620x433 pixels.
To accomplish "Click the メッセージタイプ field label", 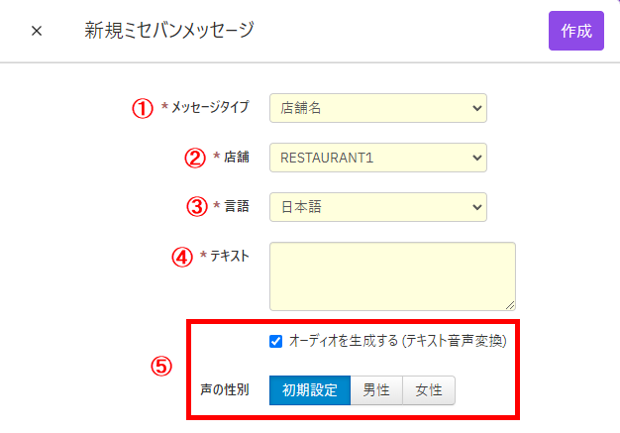I will tap(210, 107).
